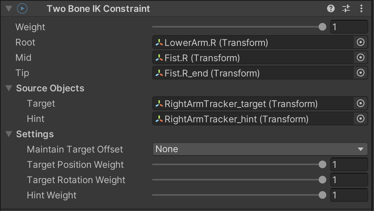Adjust the Weight slider handle
This screenshot has height=211, width=374.
click(x=322, y=27)
